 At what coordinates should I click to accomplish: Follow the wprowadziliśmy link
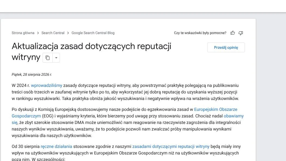click(x=47, y=85)
